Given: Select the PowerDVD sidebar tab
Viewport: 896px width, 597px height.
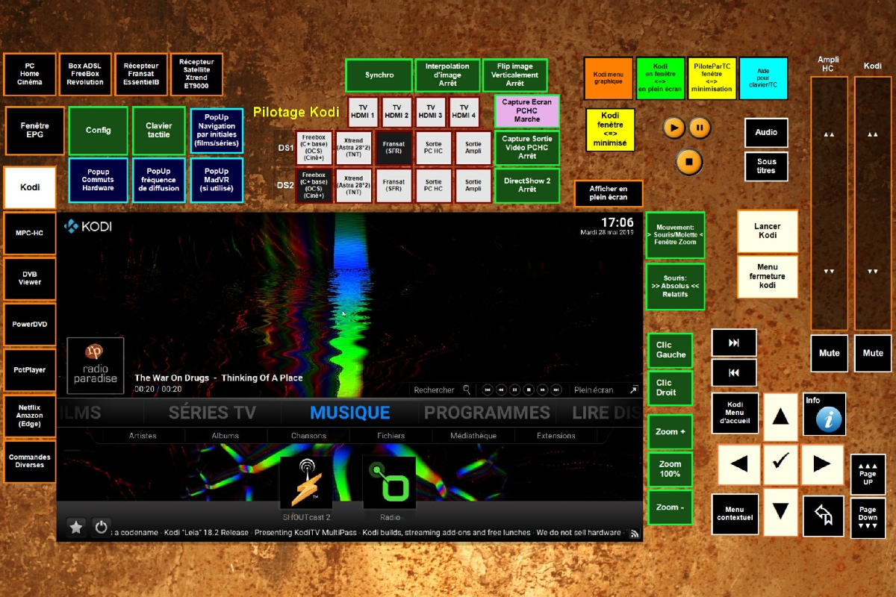Looking at the screenshot, I should pyautogui.click(x=30, y=325).
